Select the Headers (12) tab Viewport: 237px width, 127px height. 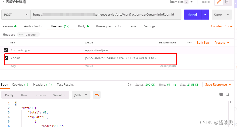60,26
